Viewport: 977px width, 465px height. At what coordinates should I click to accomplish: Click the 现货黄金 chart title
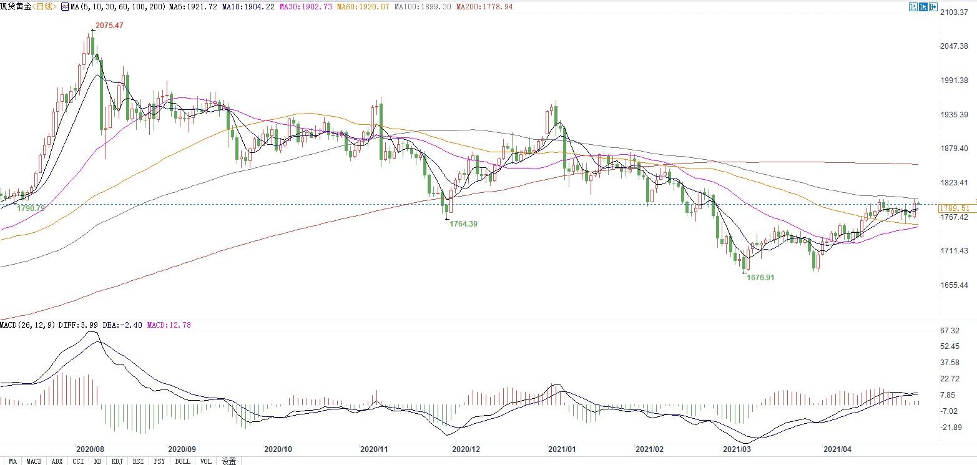(x=16, y=6)
